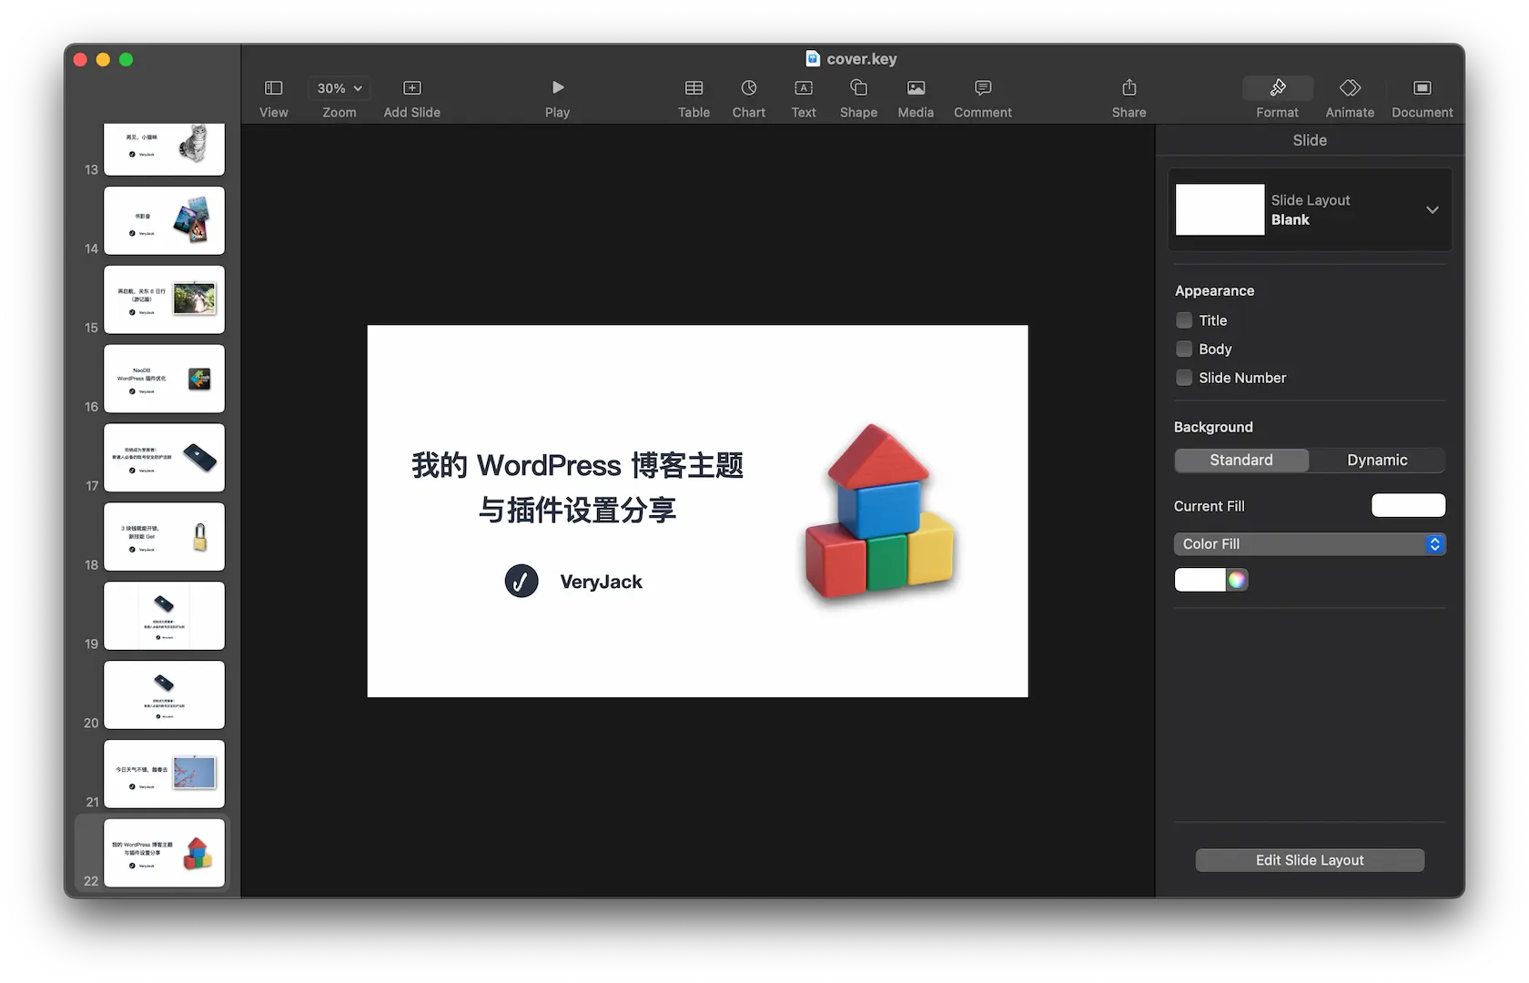Select slide 19 thumbnail
Viewport: 1529px width, 983px height.
click(164, 616)
